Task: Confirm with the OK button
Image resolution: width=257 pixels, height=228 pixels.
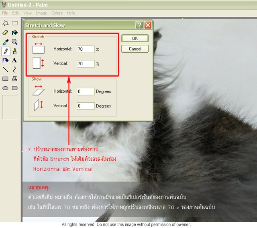Action: click(135, 38)
